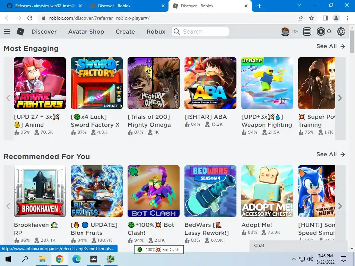This screenshot has width=355, height=266.
Task: Click the 13+ age label
Action: tap(295, 32)
